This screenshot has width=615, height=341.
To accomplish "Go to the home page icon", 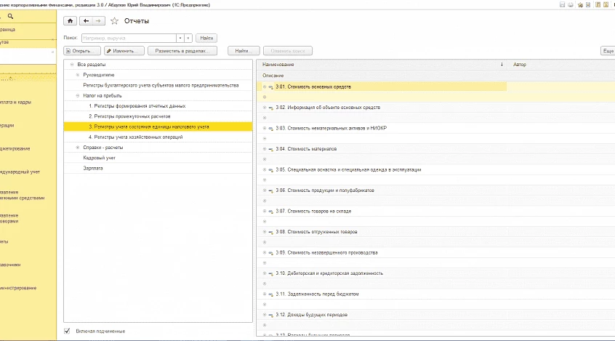I will (x=70, y=21).
